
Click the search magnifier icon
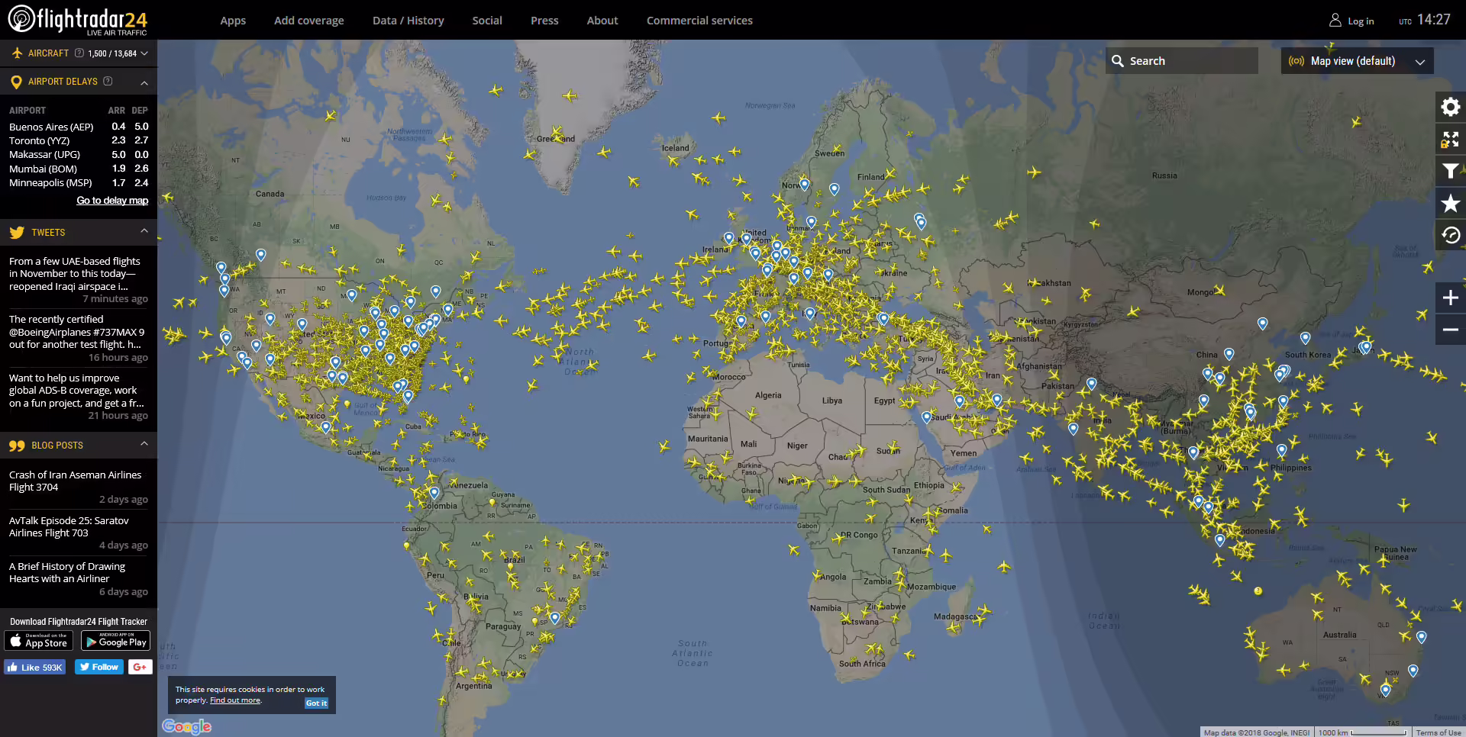1117,61
